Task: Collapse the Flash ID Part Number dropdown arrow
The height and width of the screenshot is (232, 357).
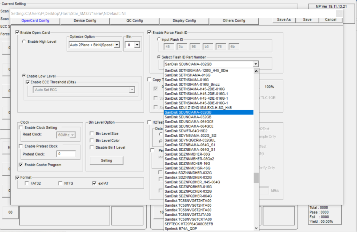Action: tap(256, 64)
